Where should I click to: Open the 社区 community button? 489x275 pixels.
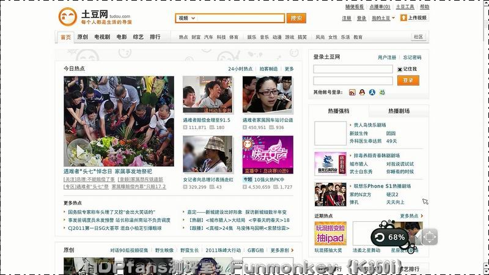[419, 37]
